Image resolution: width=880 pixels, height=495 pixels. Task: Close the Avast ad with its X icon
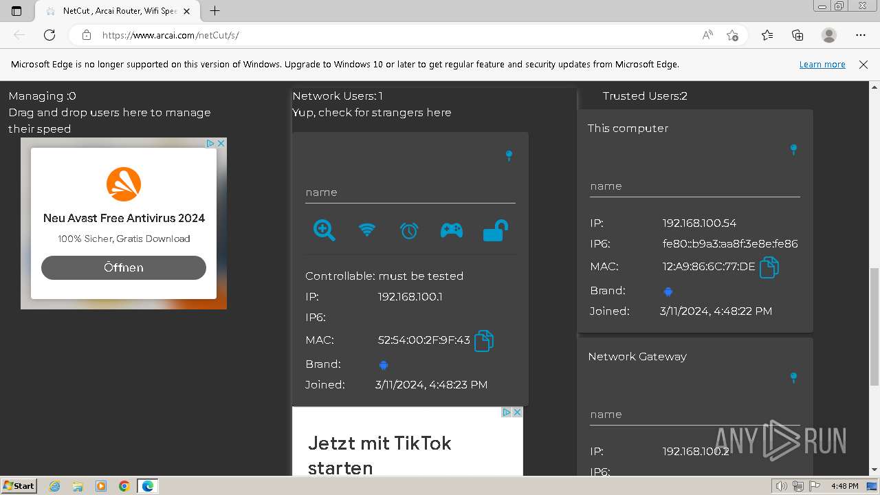(x=221, y=143)
